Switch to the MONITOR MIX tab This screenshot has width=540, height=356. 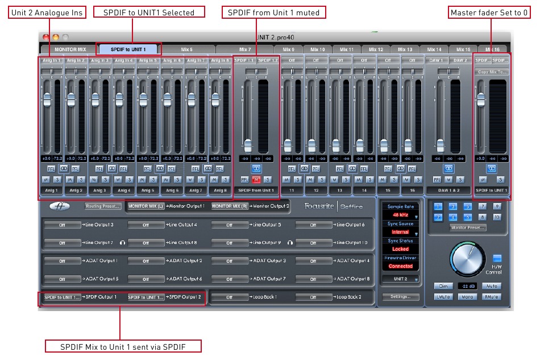point(71,49)
